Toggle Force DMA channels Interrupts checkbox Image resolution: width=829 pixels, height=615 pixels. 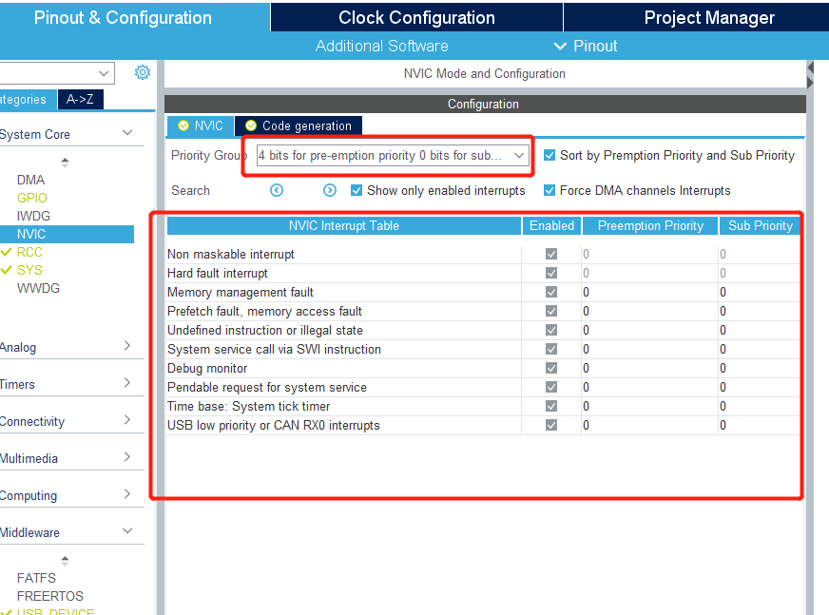tap(549, 190)
